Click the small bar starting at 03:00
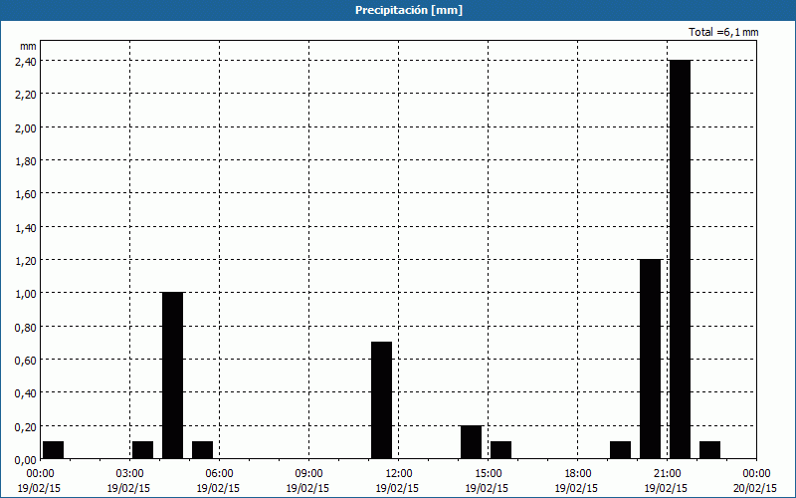 pyautogui.click(x=142, y=450)
